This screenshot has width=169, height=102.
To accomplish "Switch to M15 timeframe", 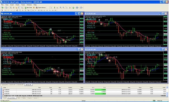I will pyautogui.click(x=39, y=10).
